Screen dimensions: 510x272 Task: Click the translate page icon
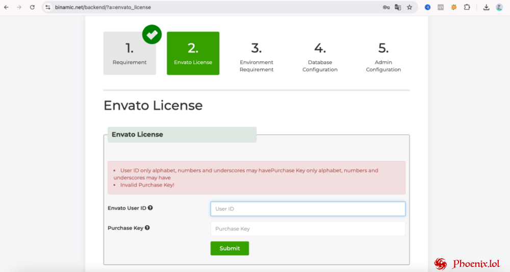(x=398, y=7)
